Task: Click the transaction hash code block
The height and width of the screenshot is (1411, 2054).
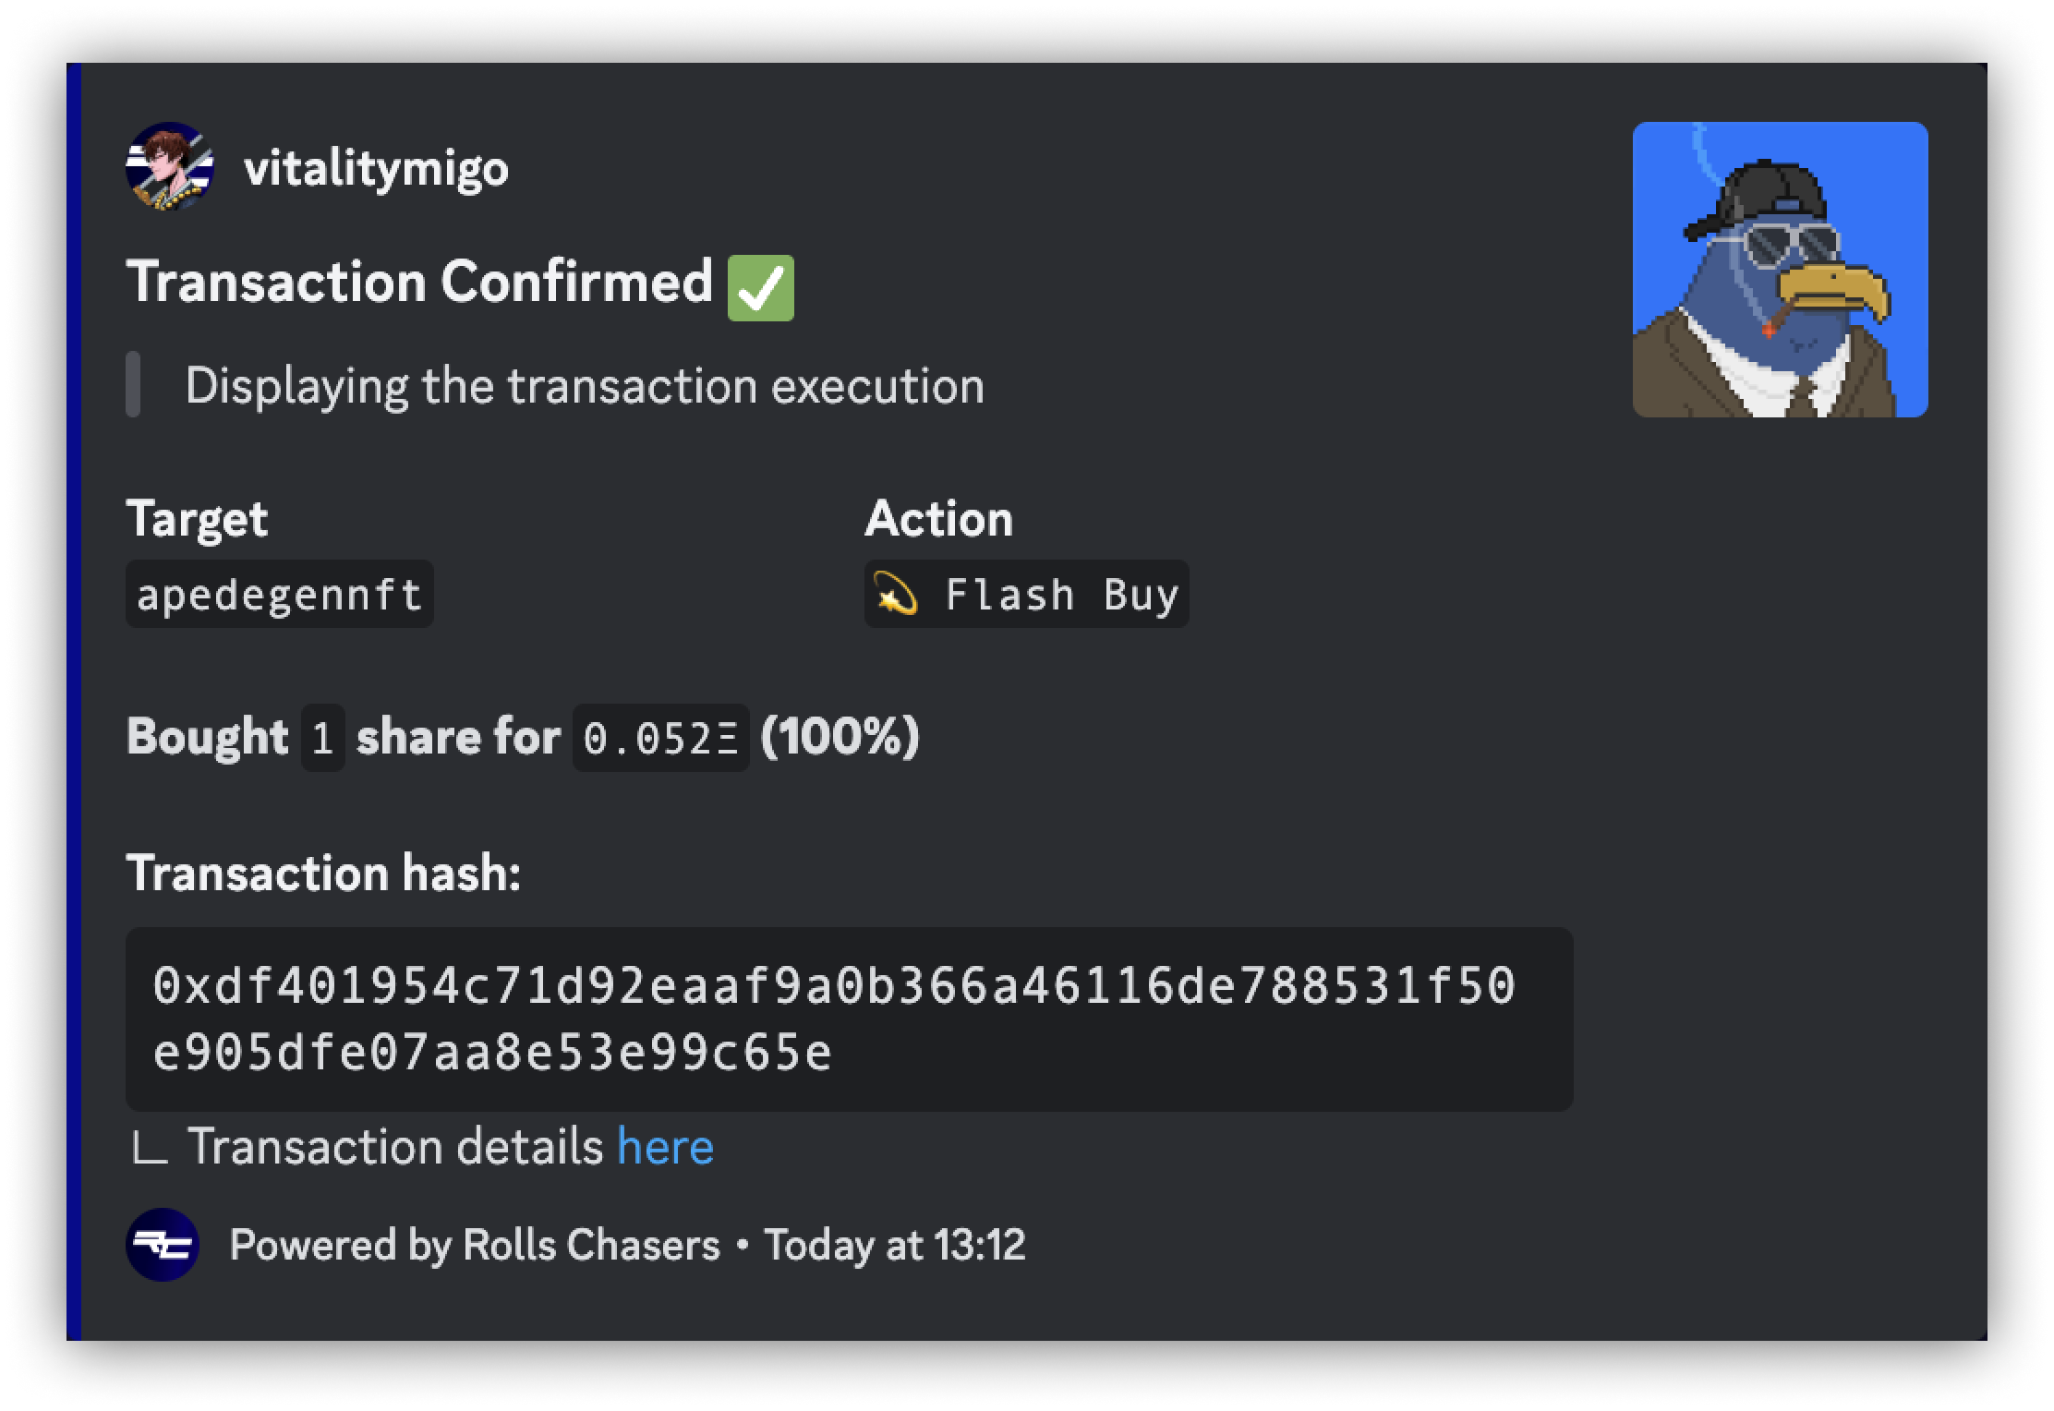Action: pos(848,1018)
